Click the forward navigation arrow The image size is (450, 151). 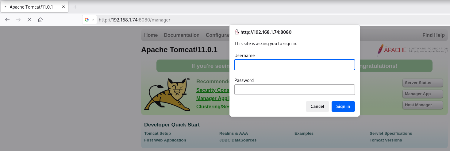[x=18, y=20]
